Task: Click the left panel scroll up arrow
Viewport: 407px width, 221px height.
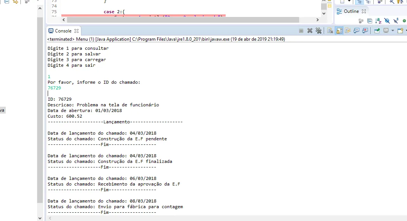Action: [40, 8]
